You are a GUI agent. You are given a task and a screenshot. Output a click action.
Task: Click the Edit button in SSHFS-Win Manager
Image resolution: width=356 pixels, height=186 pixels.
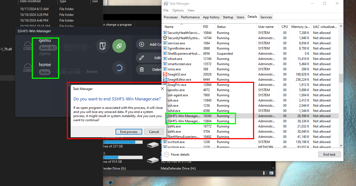(x=149, y=58)
